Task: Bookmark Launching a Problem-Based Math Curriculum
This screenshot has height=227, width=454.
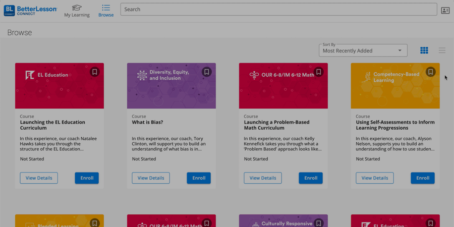Action: click(318, 72)
